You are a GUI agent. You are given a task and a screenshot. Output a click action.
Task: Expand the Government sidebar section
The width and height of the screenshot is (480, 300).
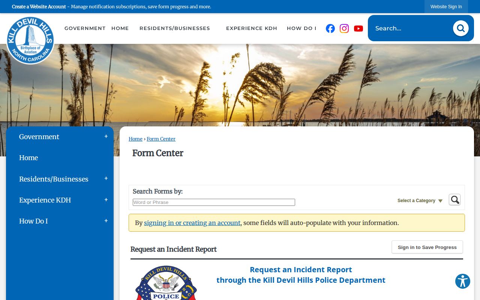click(x=106, y=136)
